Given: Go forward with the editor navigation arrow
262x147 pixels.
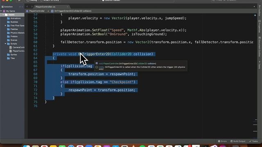Looking at the screenshot, I should 32,7.
